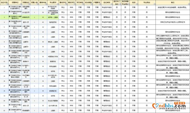Select the 政策研究员 cell in green row 3
The height and width of the screenshot is (113, 190).
pyautogui.click(x=26, y=17)
